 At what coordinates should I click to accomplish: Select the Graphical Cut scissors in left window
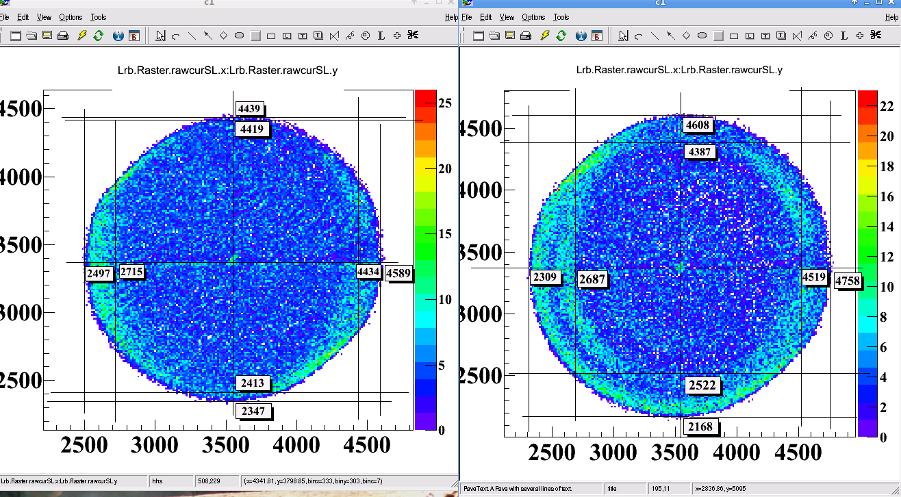point(413,36)
